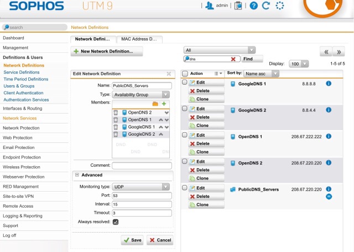This screenshot has width=354, height=252.
Task: Clear the dns search with red X
Action: (233, 59)
